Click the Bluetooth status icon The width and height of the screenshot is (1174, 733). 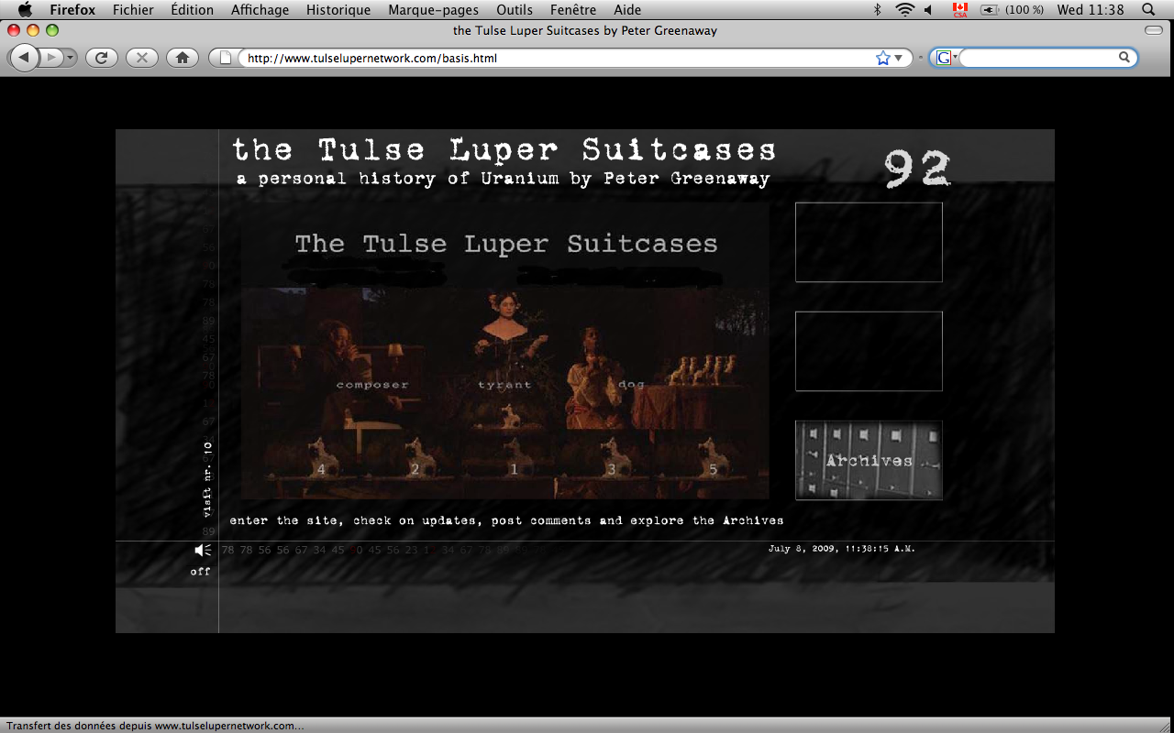pos(877,10)
